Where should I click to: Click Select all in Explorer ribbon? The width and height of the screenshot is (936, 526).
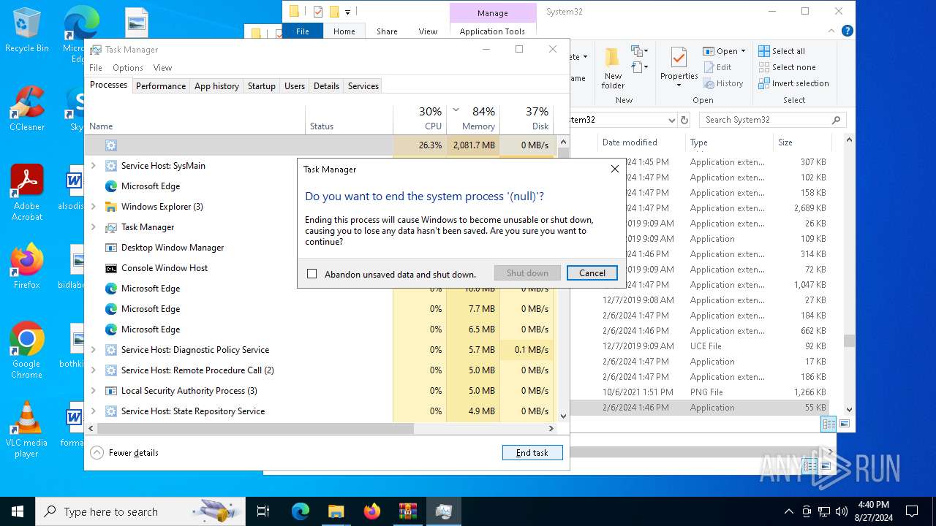(x=782, y=51)
